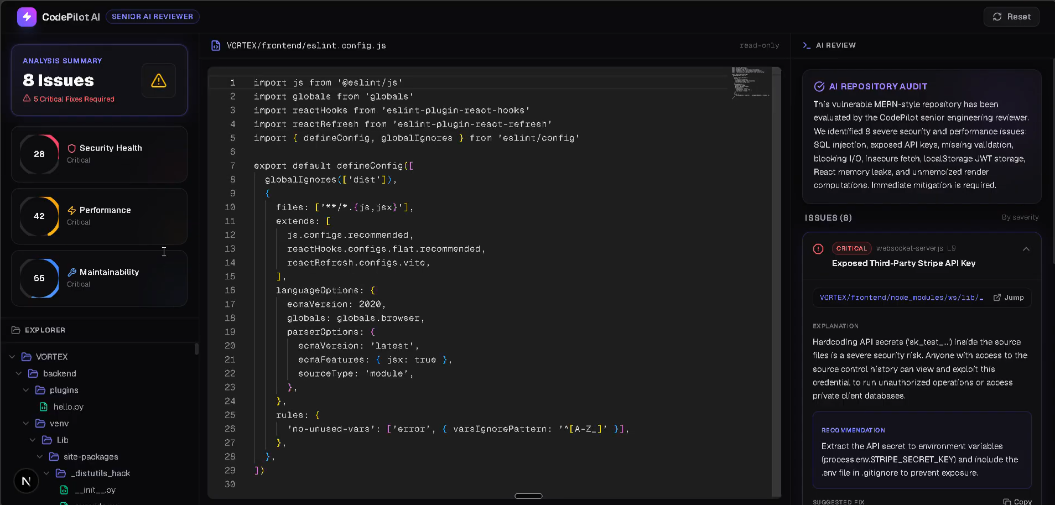Collapse the VORTEX root folder chevron
This screenshot has width=1055, height=505.
click(x=12, y=357)
